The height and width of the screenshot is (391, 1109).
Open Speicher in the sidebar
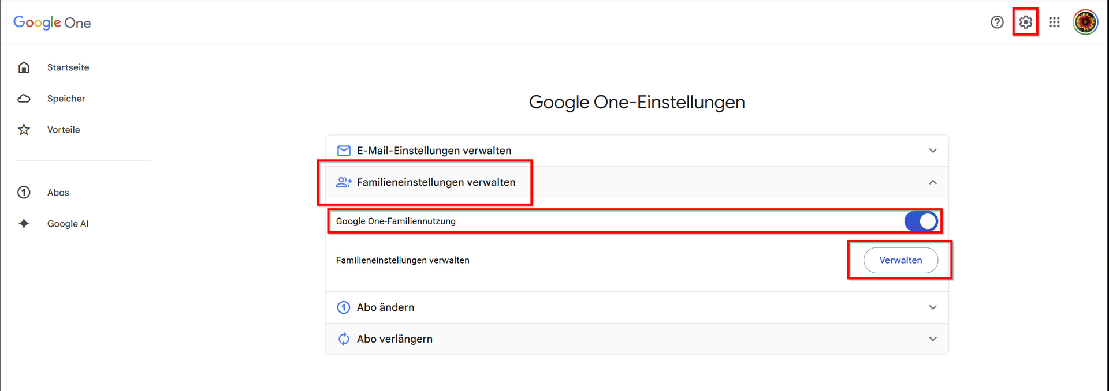(x=66, y=99)
